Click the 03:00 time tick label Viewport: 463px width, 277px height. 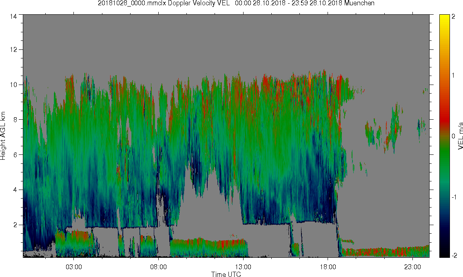tap(73, 267)
